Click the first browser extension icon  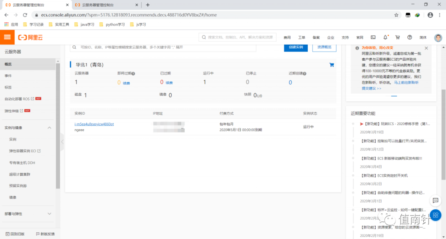pyautogui.click(x=408, y=15)
